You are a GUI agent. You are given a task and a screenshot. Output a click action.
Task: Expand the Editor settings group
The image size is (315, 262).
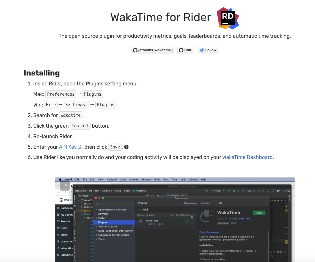coord(97,218)
